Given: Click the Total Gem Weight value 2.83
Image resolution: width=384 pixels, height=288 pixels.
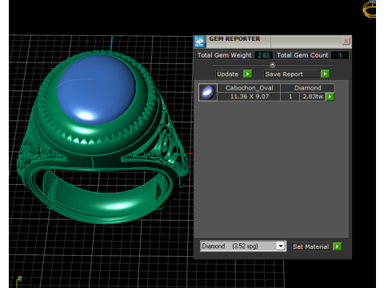Looking at the screenshot, I should pos(263,55).
